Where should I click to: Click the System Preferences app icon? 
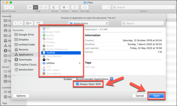pos(44,49)
